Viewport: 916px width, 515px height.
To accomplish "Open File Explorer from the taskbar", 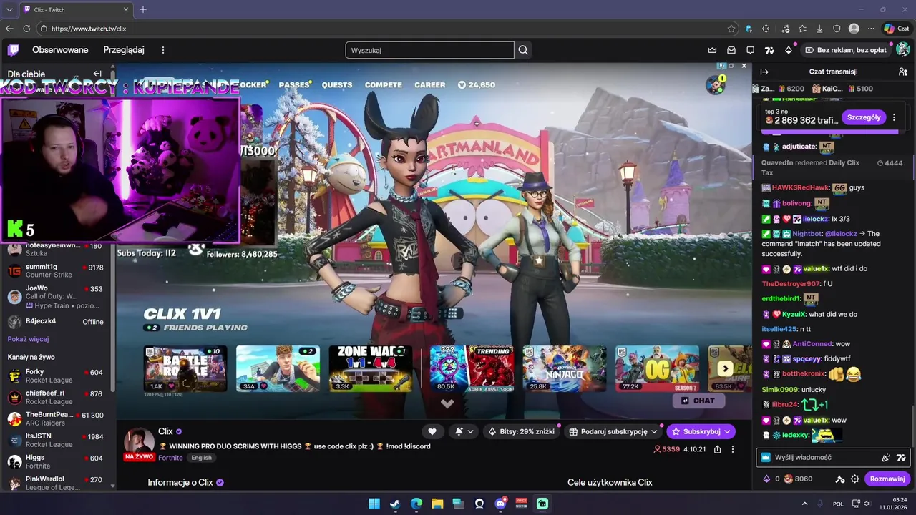I will (437, 504).
